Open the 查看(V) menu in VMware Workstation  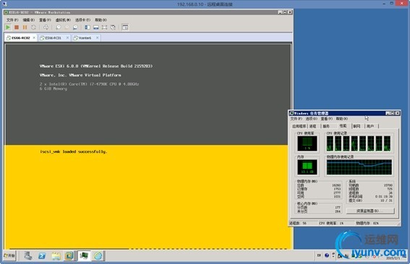pyautogui.click(x=45, y=19)
